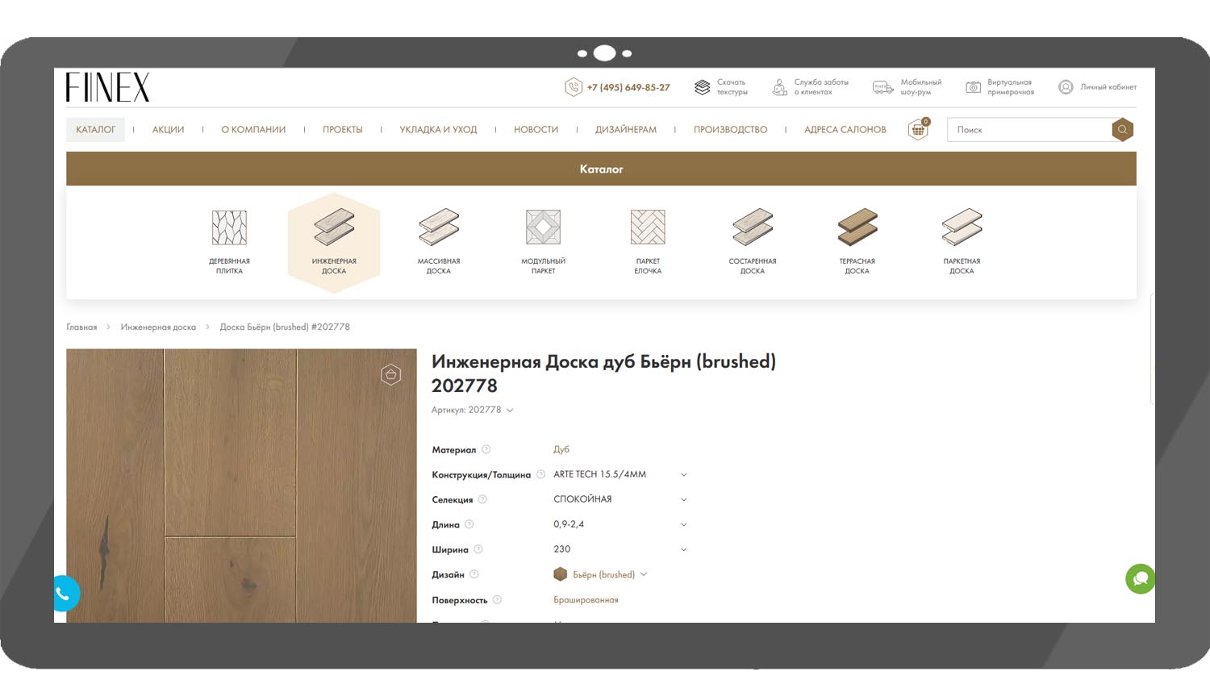Open help tooltip beside Селекция

pyautogui.click(x=482, y=499)
